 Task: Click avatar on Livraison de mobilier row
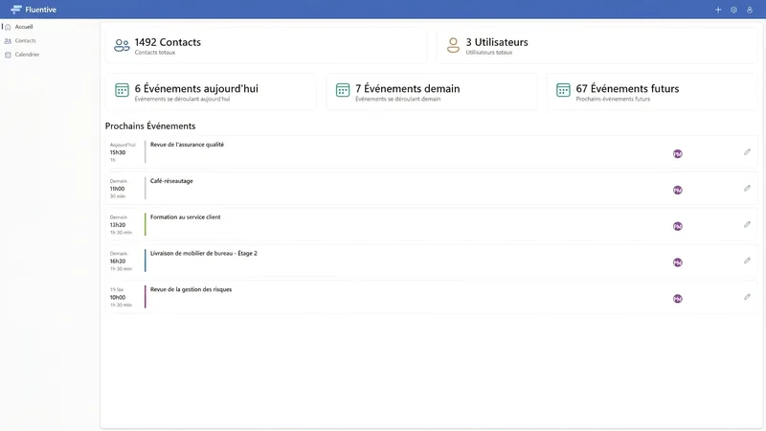[x=678, y=262]
